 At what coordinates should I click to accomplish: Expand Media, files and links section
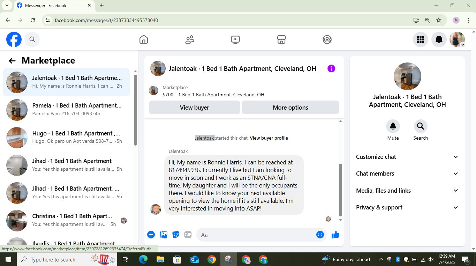click(x=407, y=191)
